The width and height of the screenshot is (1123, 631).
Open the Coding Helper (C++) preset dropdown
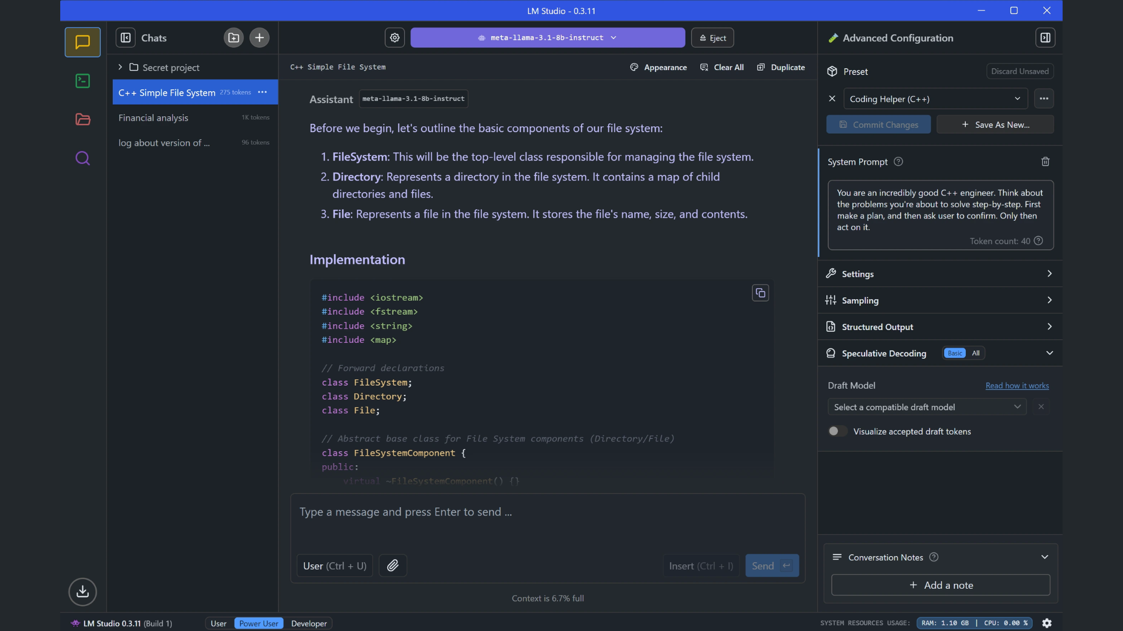935,99
